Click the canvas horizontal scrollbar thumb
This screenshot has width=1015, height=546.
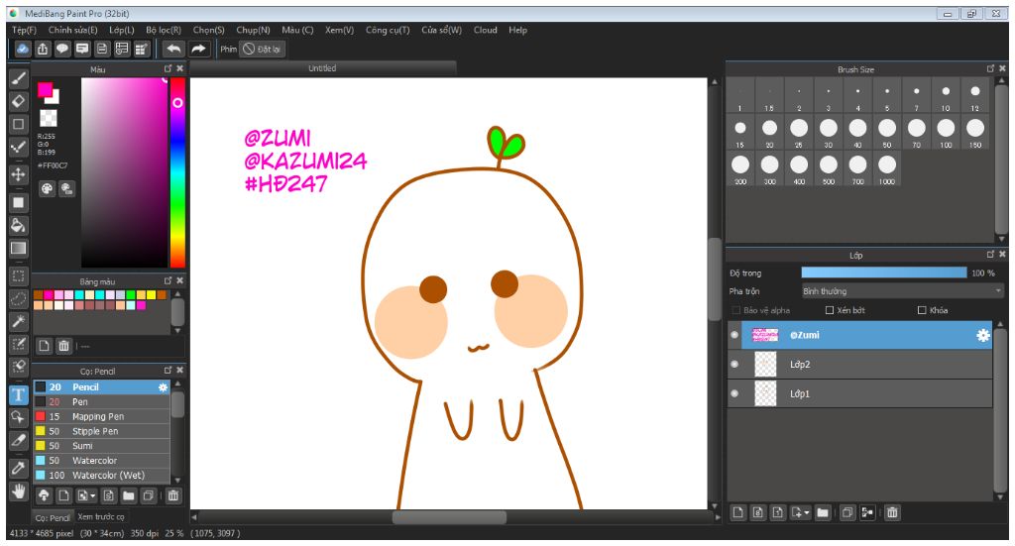449,517
